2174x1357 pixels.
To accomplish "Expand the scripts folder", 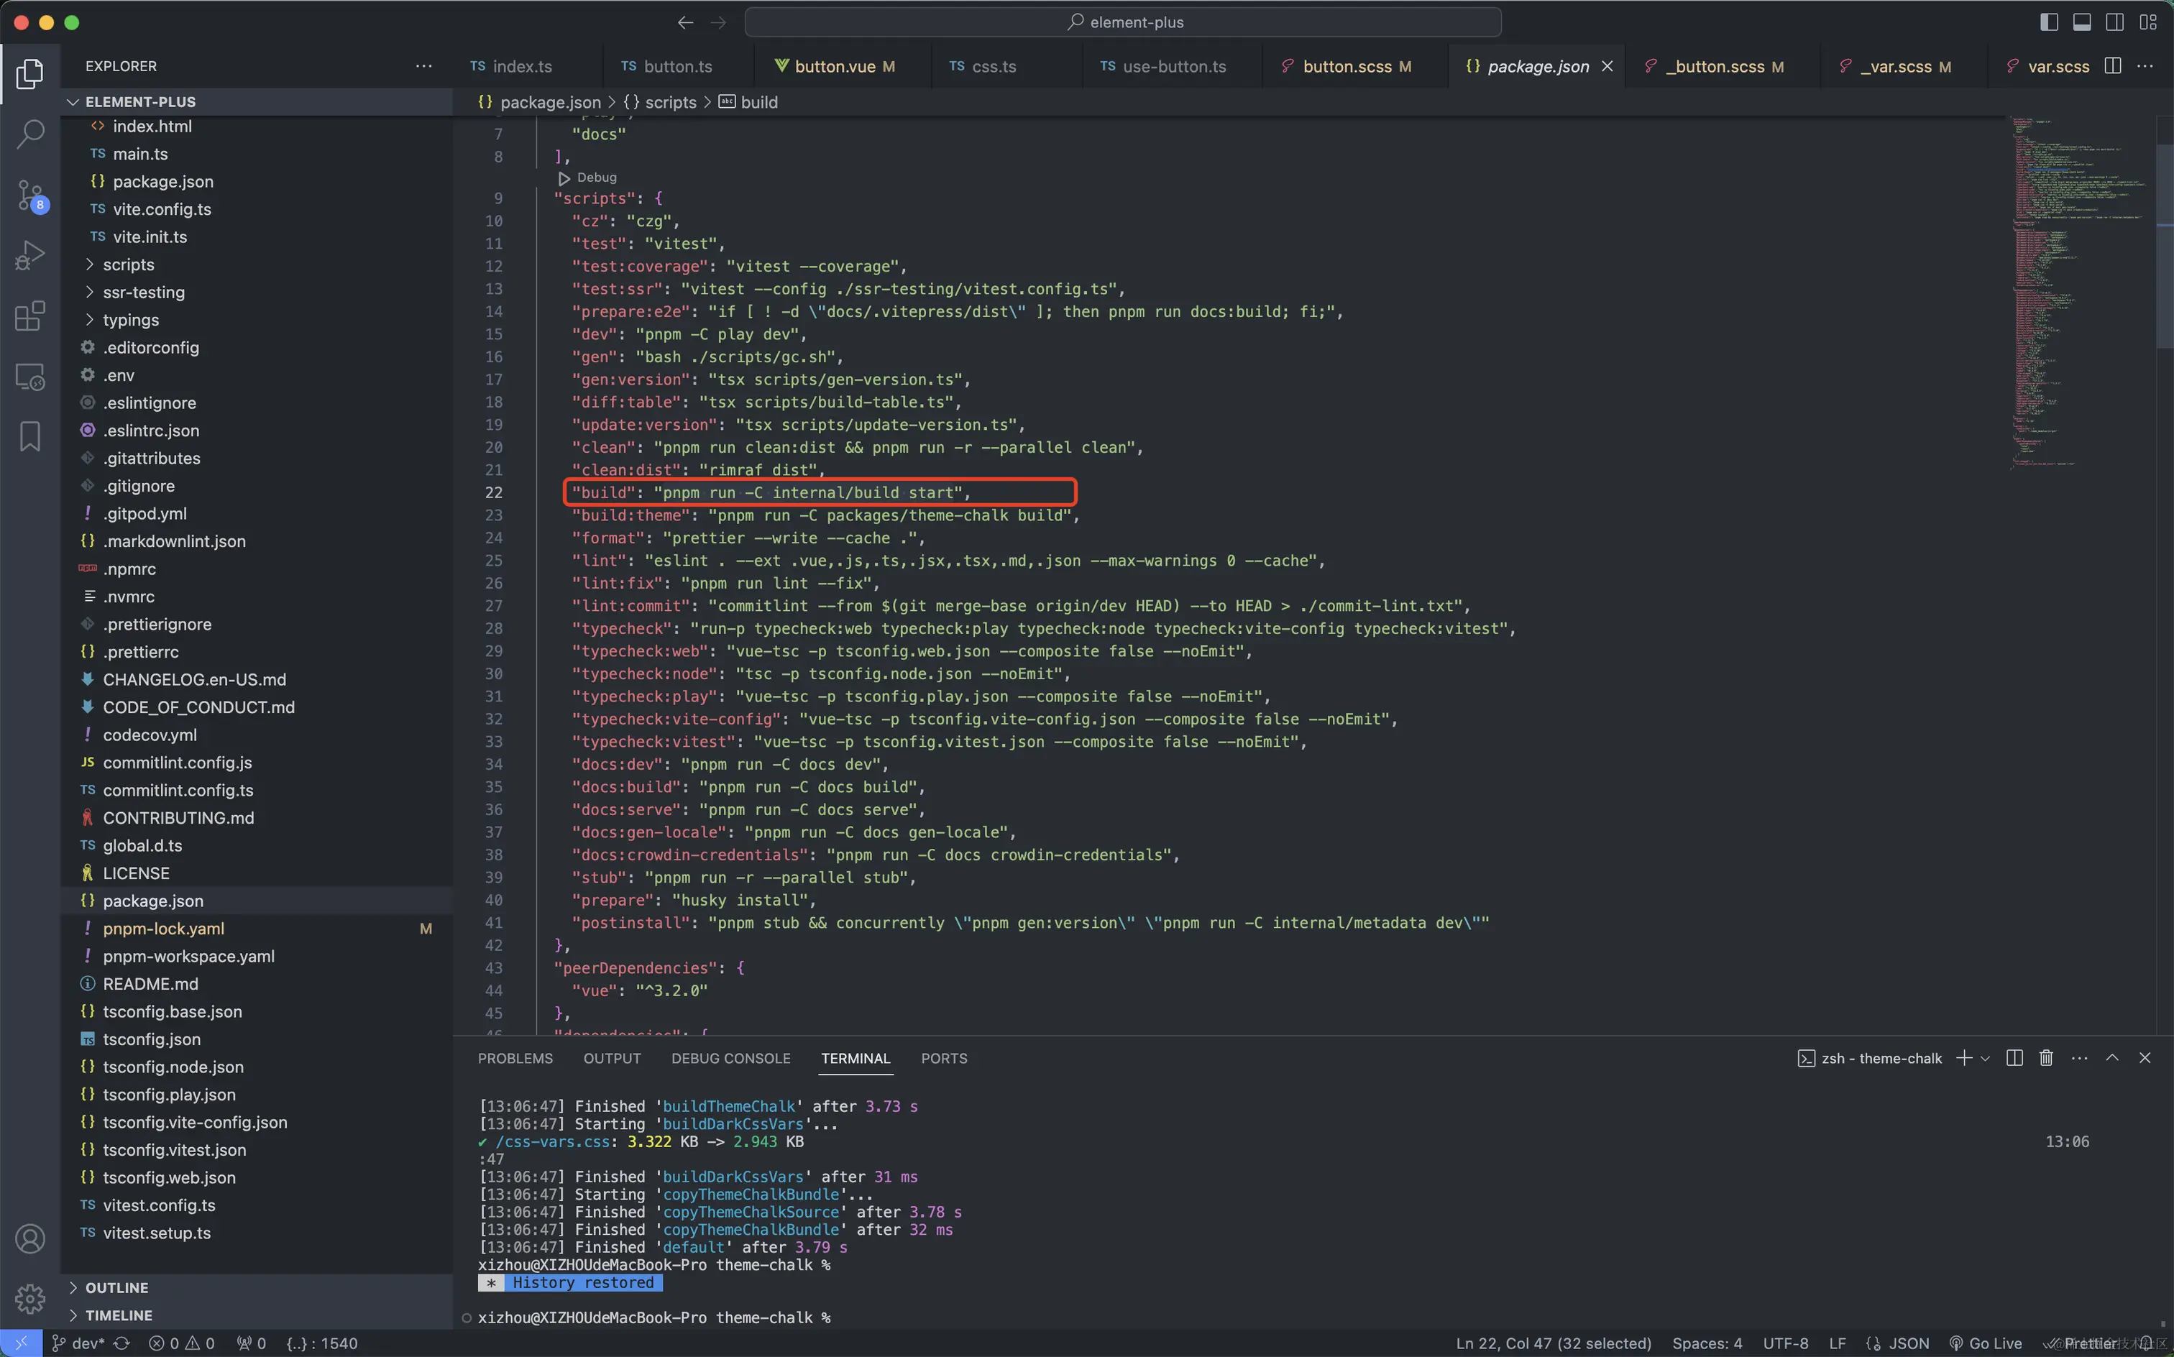I will tap(127, 264).
